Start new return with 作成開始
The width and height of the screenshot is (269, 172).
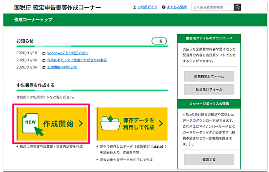52,124
